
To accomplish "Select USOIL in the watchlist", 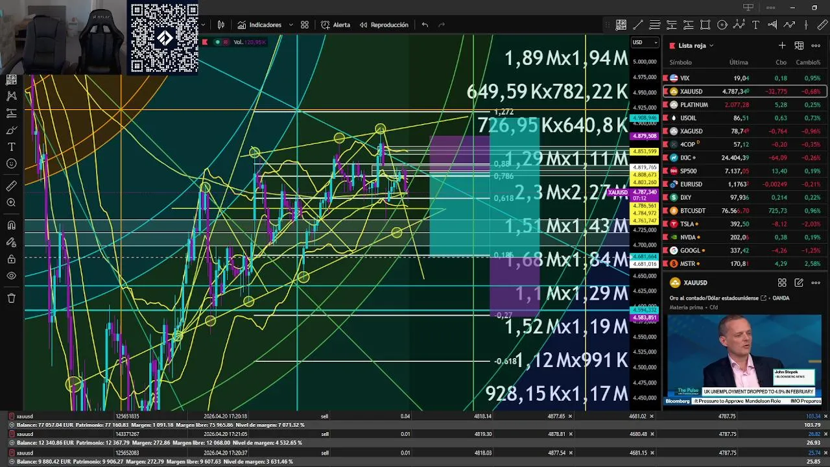I will coord(744,118).
